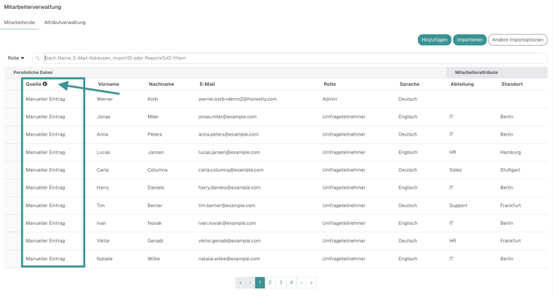
Task: Go to first page with double-left arrow
Action: [x=240, y=283]
